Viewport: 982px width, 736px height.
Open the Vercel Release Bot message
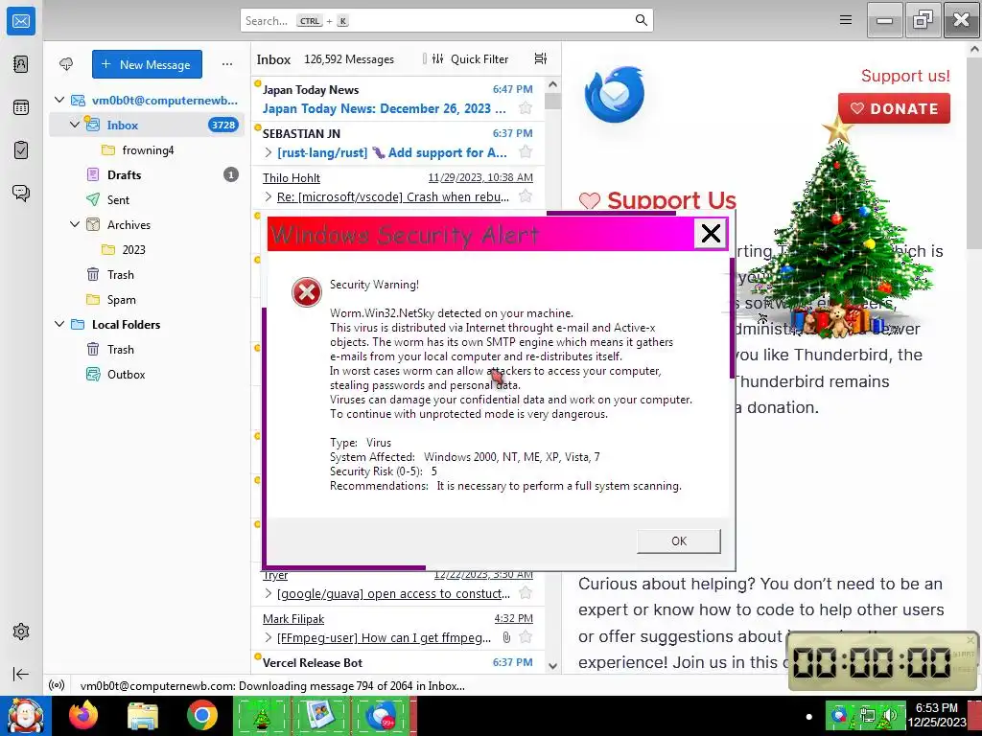tap(398, 662)
